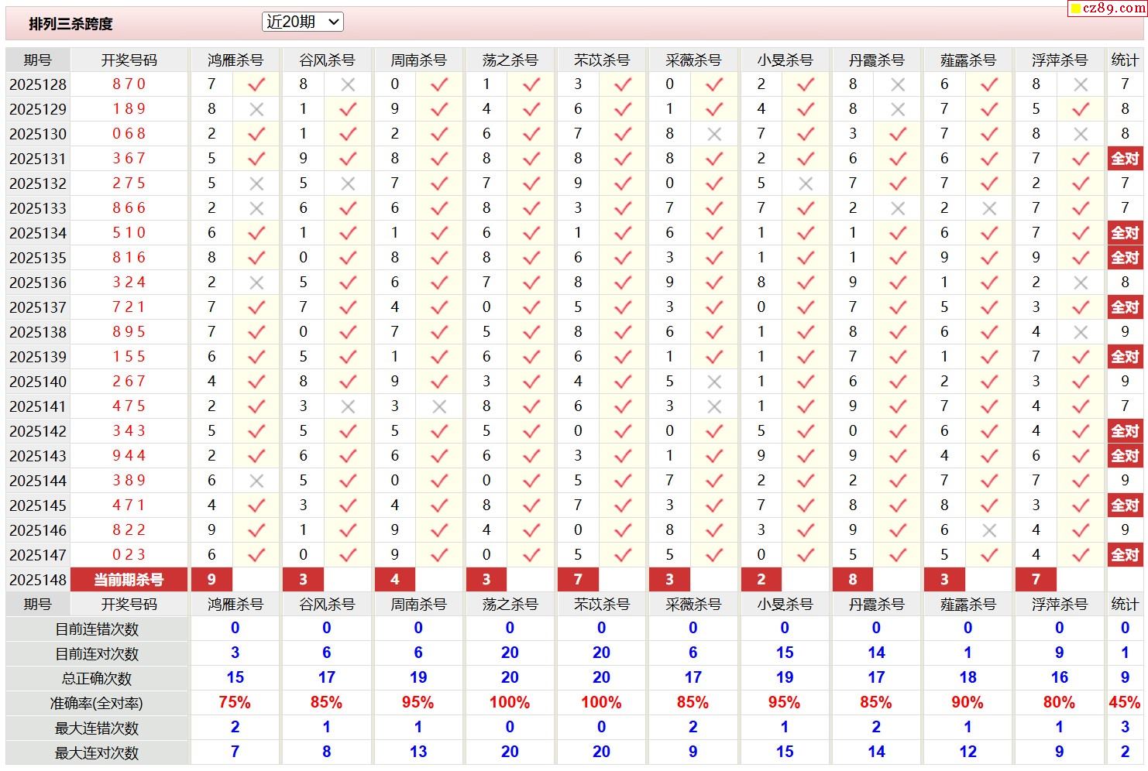Click current 丹霞杀号 red box showing 8
Viewport: 1148px width, 771px height.
(853, 580)
